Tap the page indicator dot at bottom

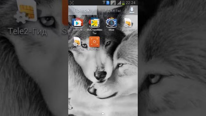pyautogui.click(x=103, y=113)
